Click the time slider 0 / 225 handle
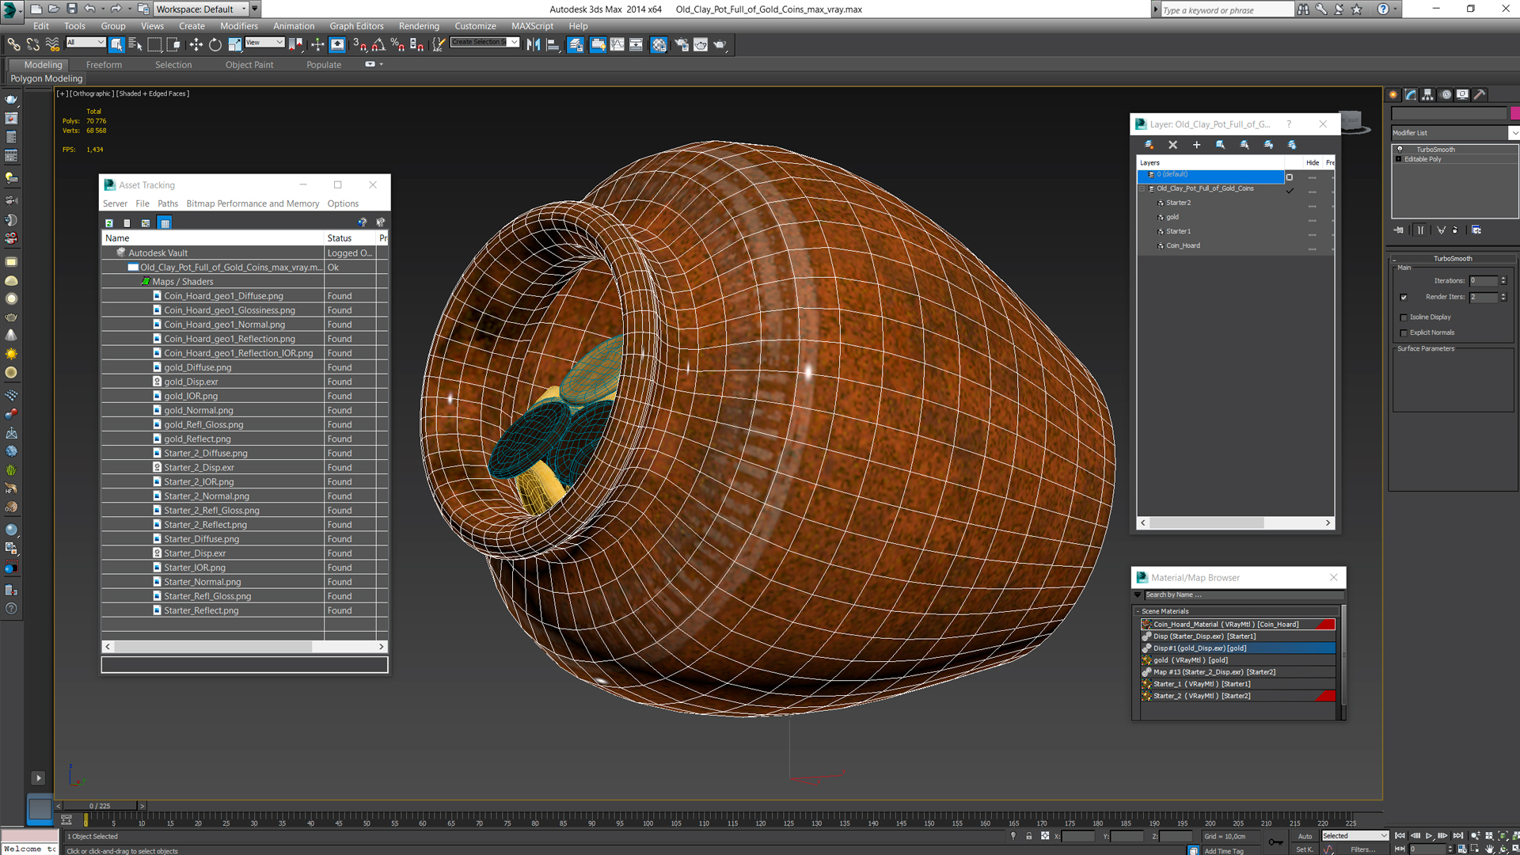1520x855 pixels. (100, 806)
